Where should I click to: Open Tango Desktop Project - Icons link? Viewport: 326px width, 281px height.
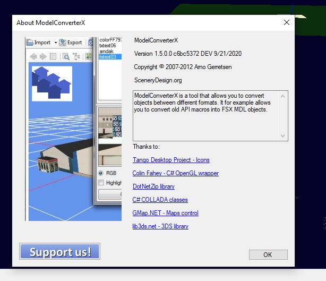tap(171, 160)
